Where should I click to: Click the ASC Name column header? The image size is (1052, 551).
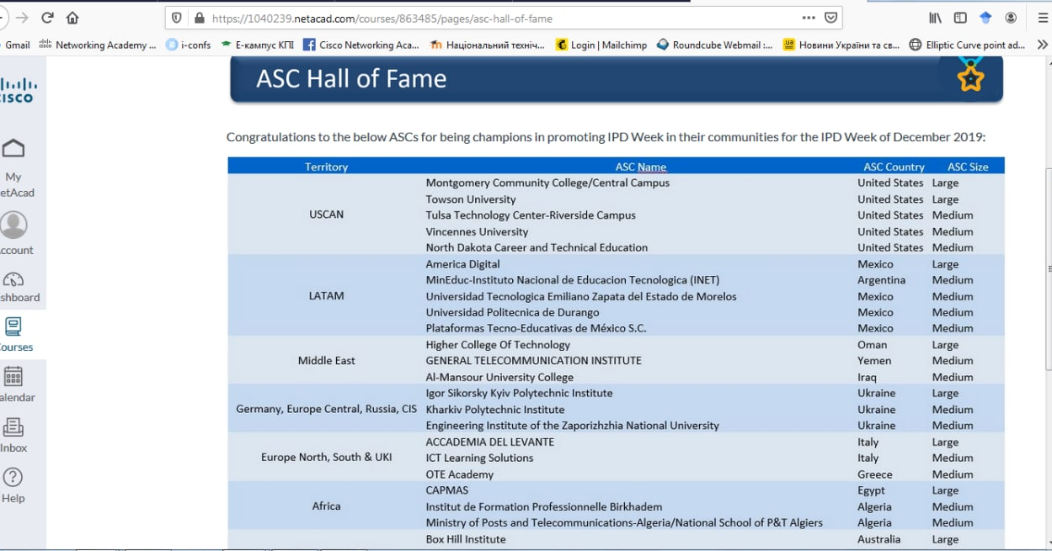coord(641,167)
